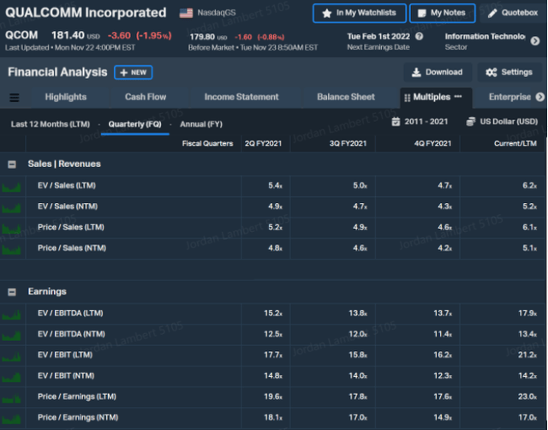Click the EV / EBITDA (LTM) row label
Screen dimensions: 548x430
click(70, 314)
